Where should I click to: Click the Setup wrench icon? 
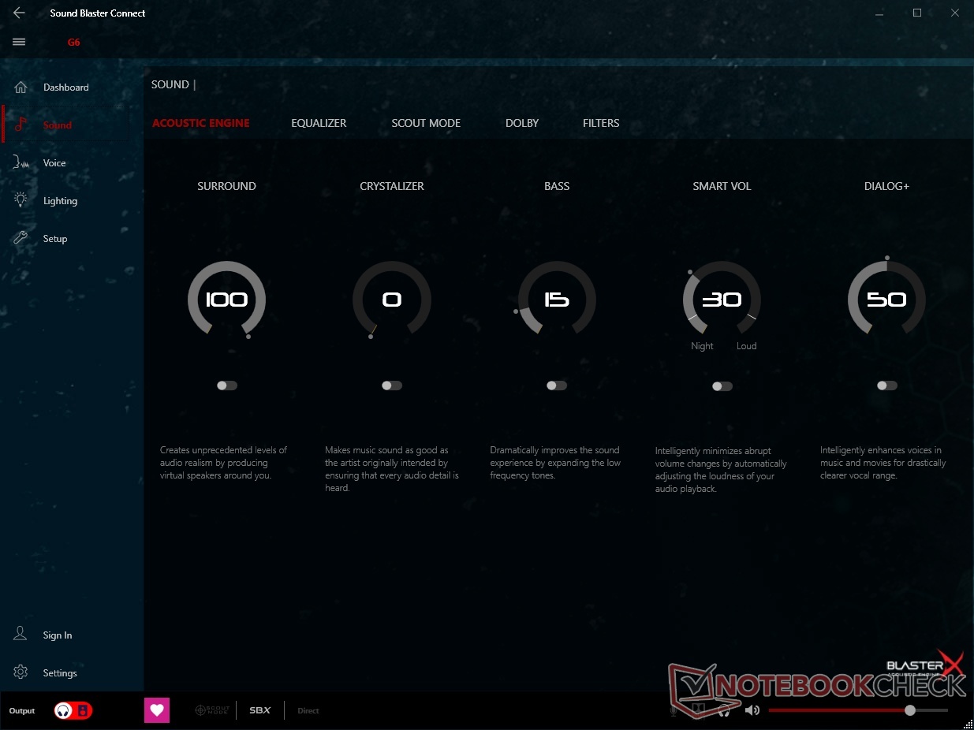click(21, 238)
